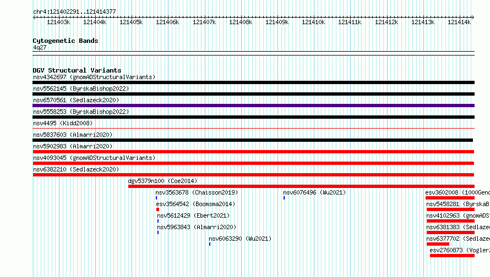The width and height of the screenshot is (490, 277).
Task: Click the red bar under nsv5458281
Action: coord(450,209)
